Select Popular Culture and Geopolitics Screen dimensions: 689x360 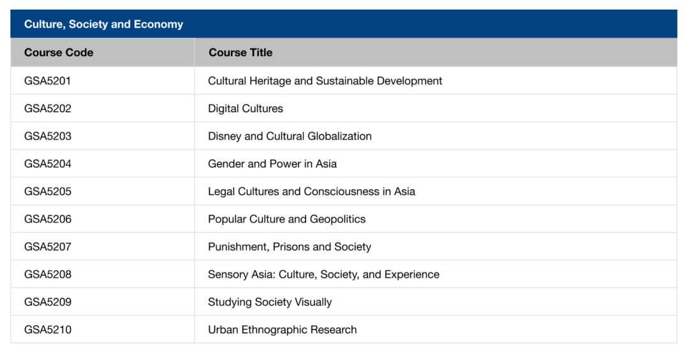286,219
